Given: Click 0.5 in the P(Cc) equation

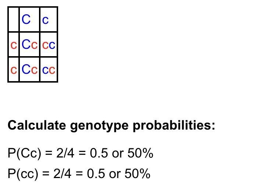Looking at the screenshot, I should 99,153.
